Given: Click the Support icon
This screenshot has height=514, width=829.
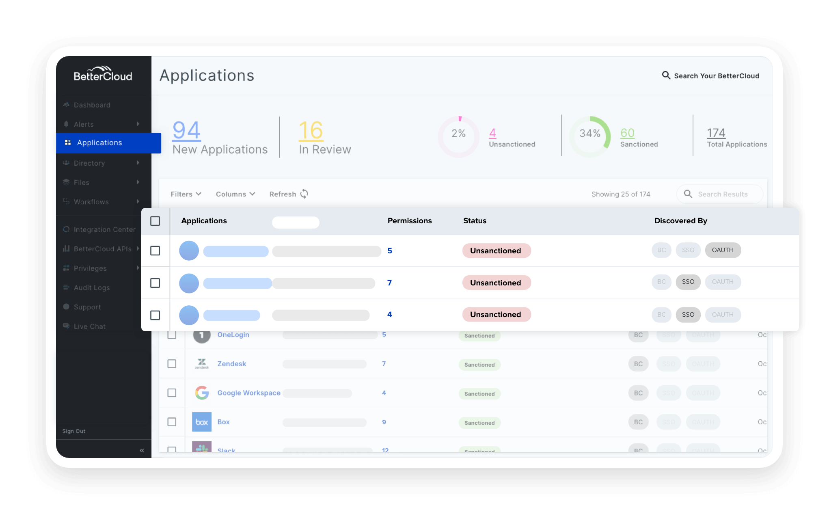Looking at the screenshot, I should pos(66,307).
